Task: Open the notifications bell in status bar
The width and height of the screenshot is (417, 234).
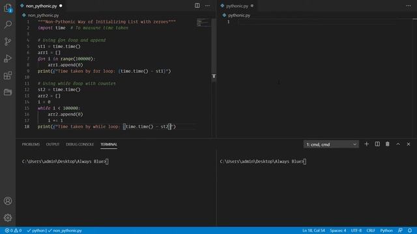Action: 410,230
